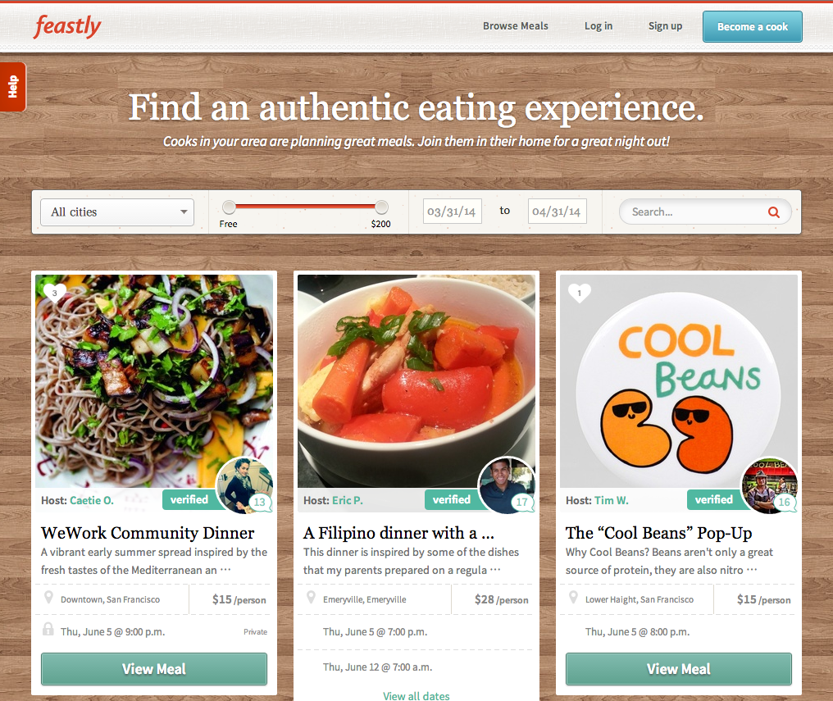Click the 16 reviews bubble on Tim's card
Image resolution: width=833 pixels, height=701 pixels.
785,502
